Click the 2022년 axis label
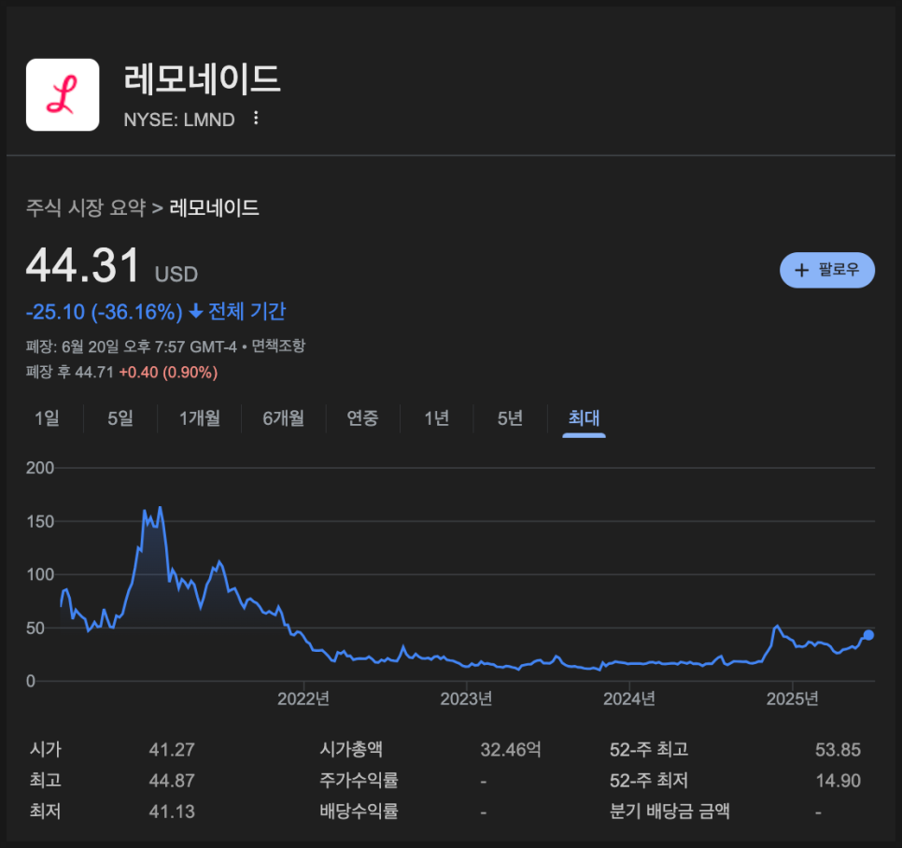Image resolution: width=902 pixels, height=848 pixels. click(303, 699)
